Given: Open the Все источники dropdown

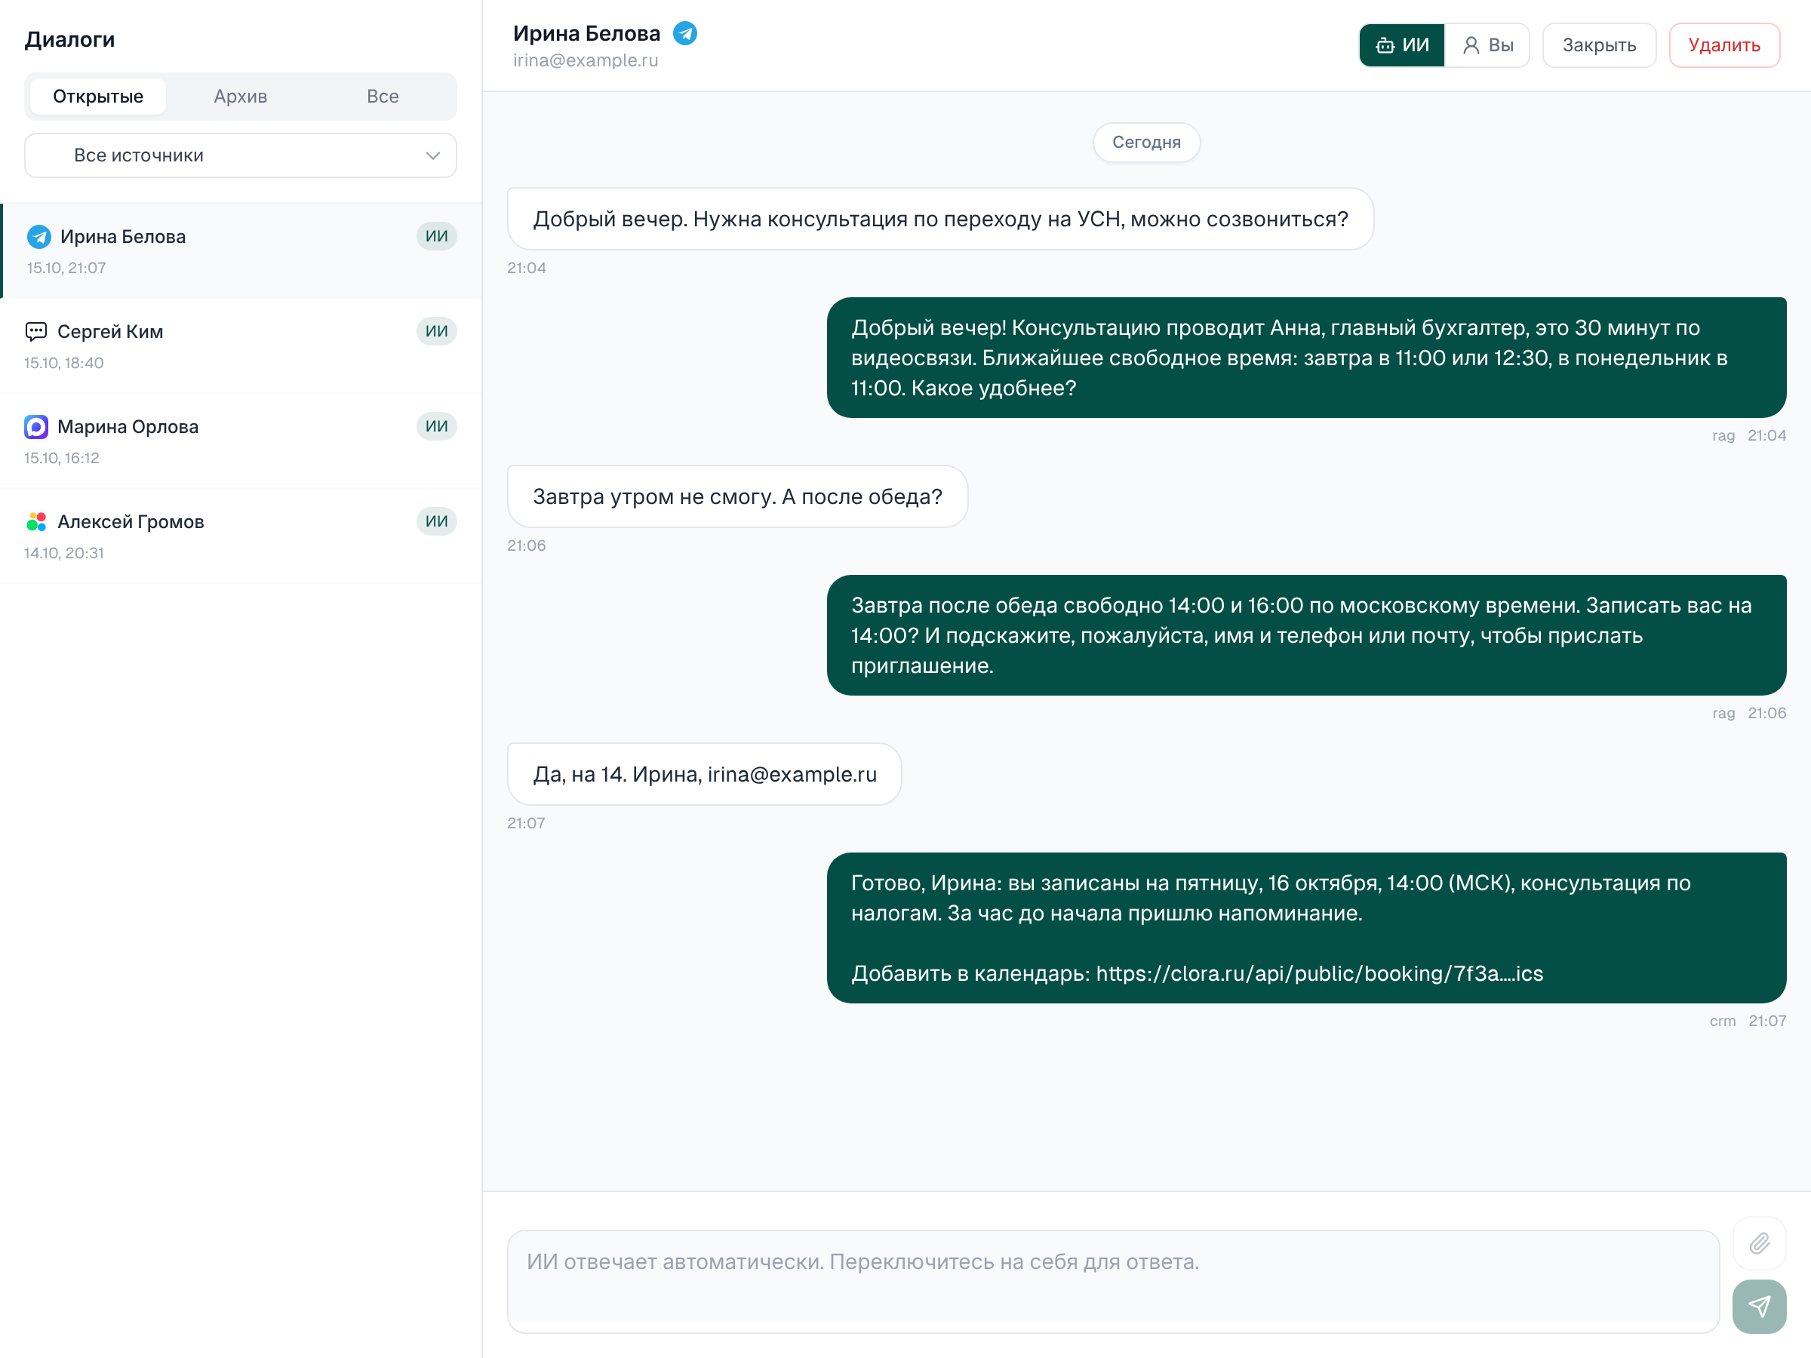Looking at the screenshot, I should coord(241,155).
